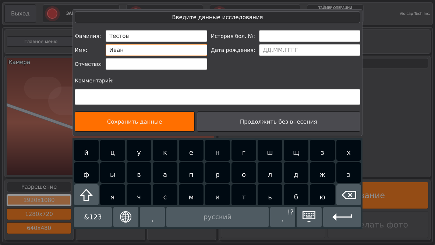
Task: Tap the с key
Action: 165,195
